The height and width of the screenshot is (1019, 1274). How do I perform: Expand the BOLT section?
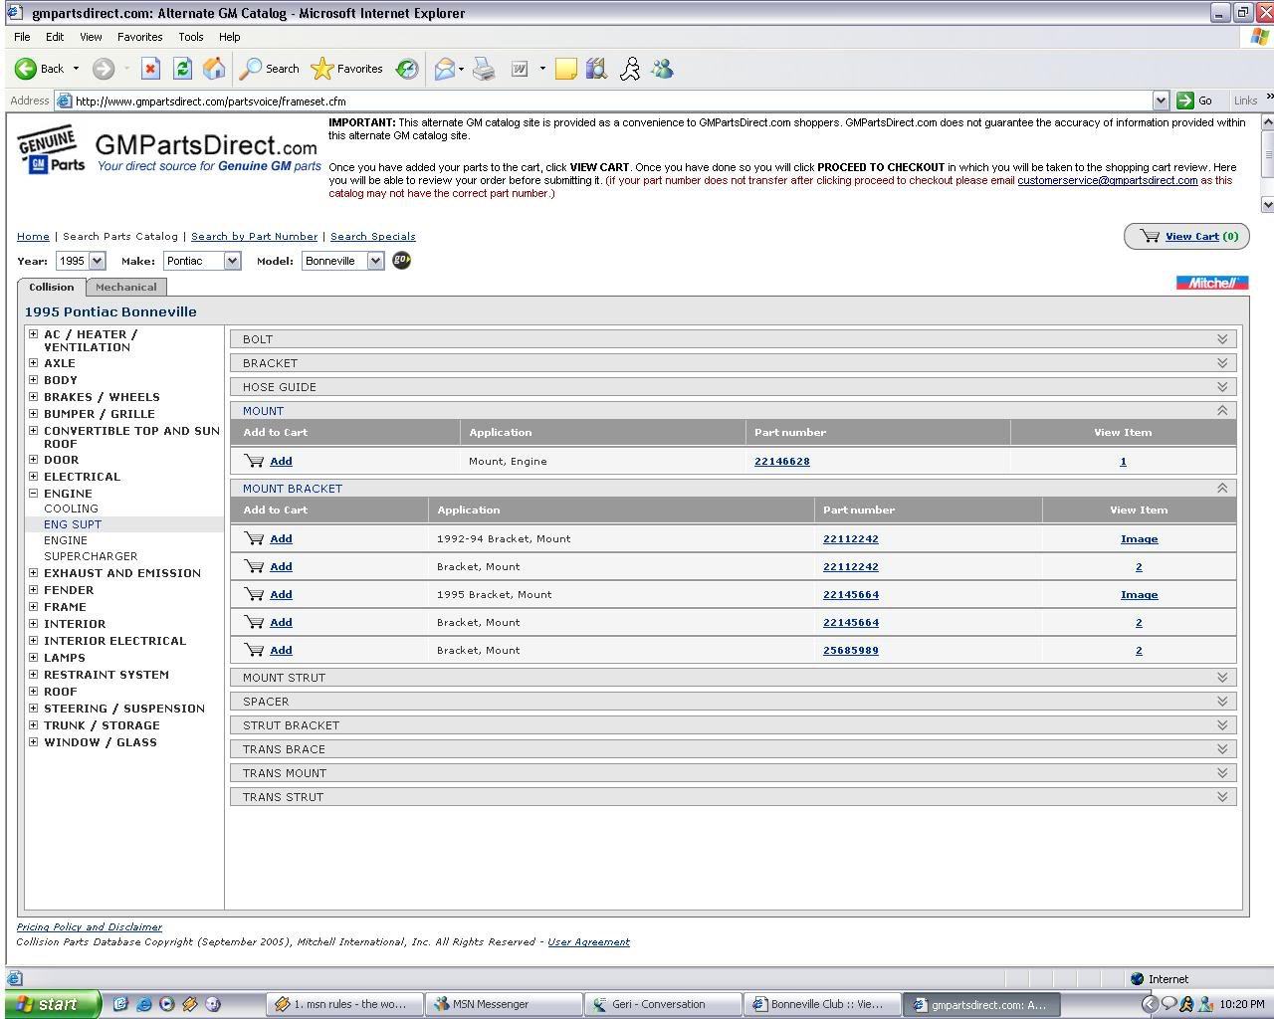tap(1222, 339)
